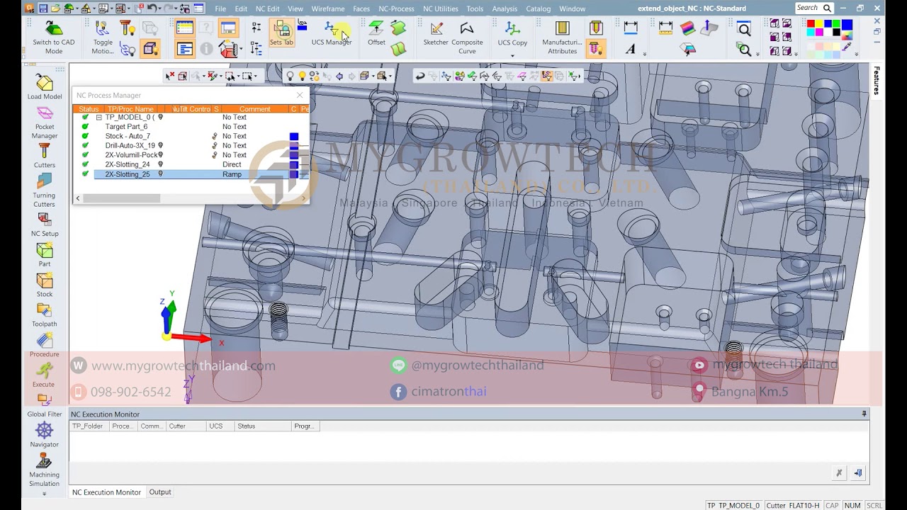Image resolution: width=907 pixels, height=510 pixels.
Task: Open the Features side panel tab
Action: coord(877,80)
